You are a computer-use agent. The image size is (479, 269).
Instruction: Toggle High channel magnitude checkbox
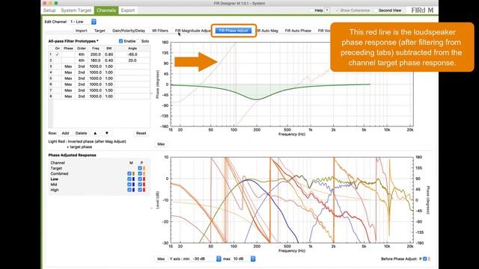[129, 190]
